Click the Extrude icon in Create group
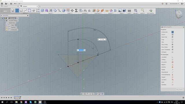Viewport: 185px width, 104px height. (42, 10)
